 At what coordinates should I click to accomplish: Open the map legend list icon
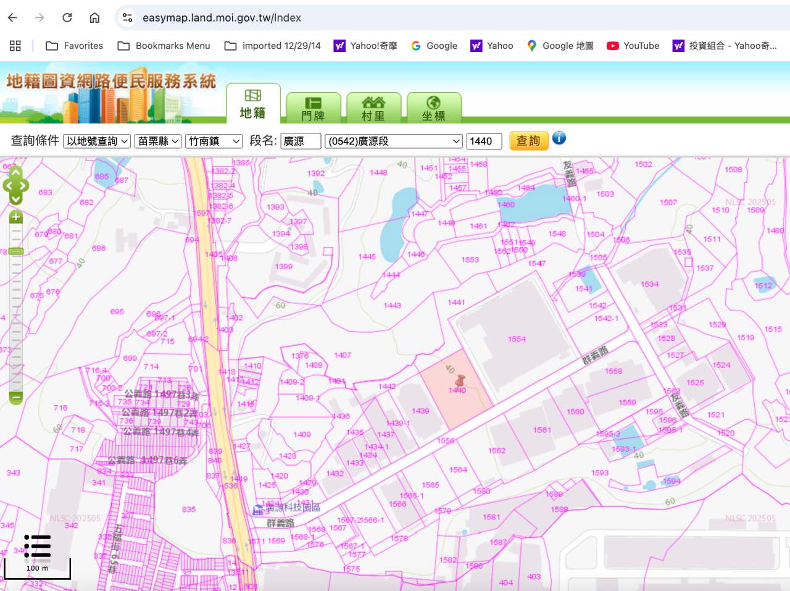point(37,547)
